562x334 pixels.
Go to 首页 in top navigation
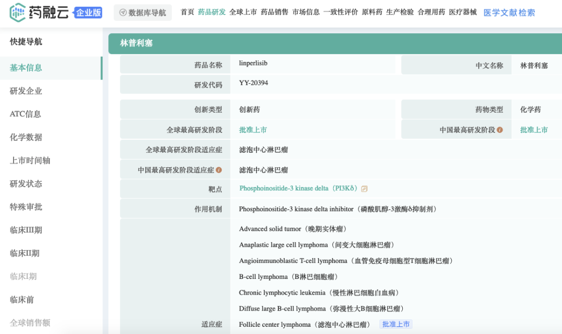(187, 12)
